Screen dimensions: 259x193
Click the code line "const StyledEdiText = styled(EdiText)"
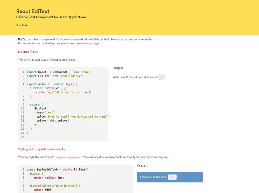pos(58,170)
